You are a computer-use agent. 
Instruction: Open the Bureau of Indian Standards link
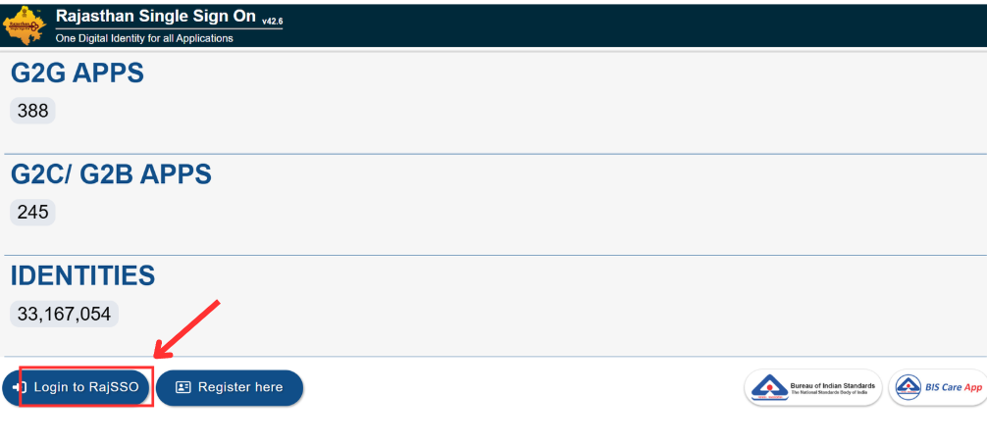pyautogui.click(x=812, y=388)
